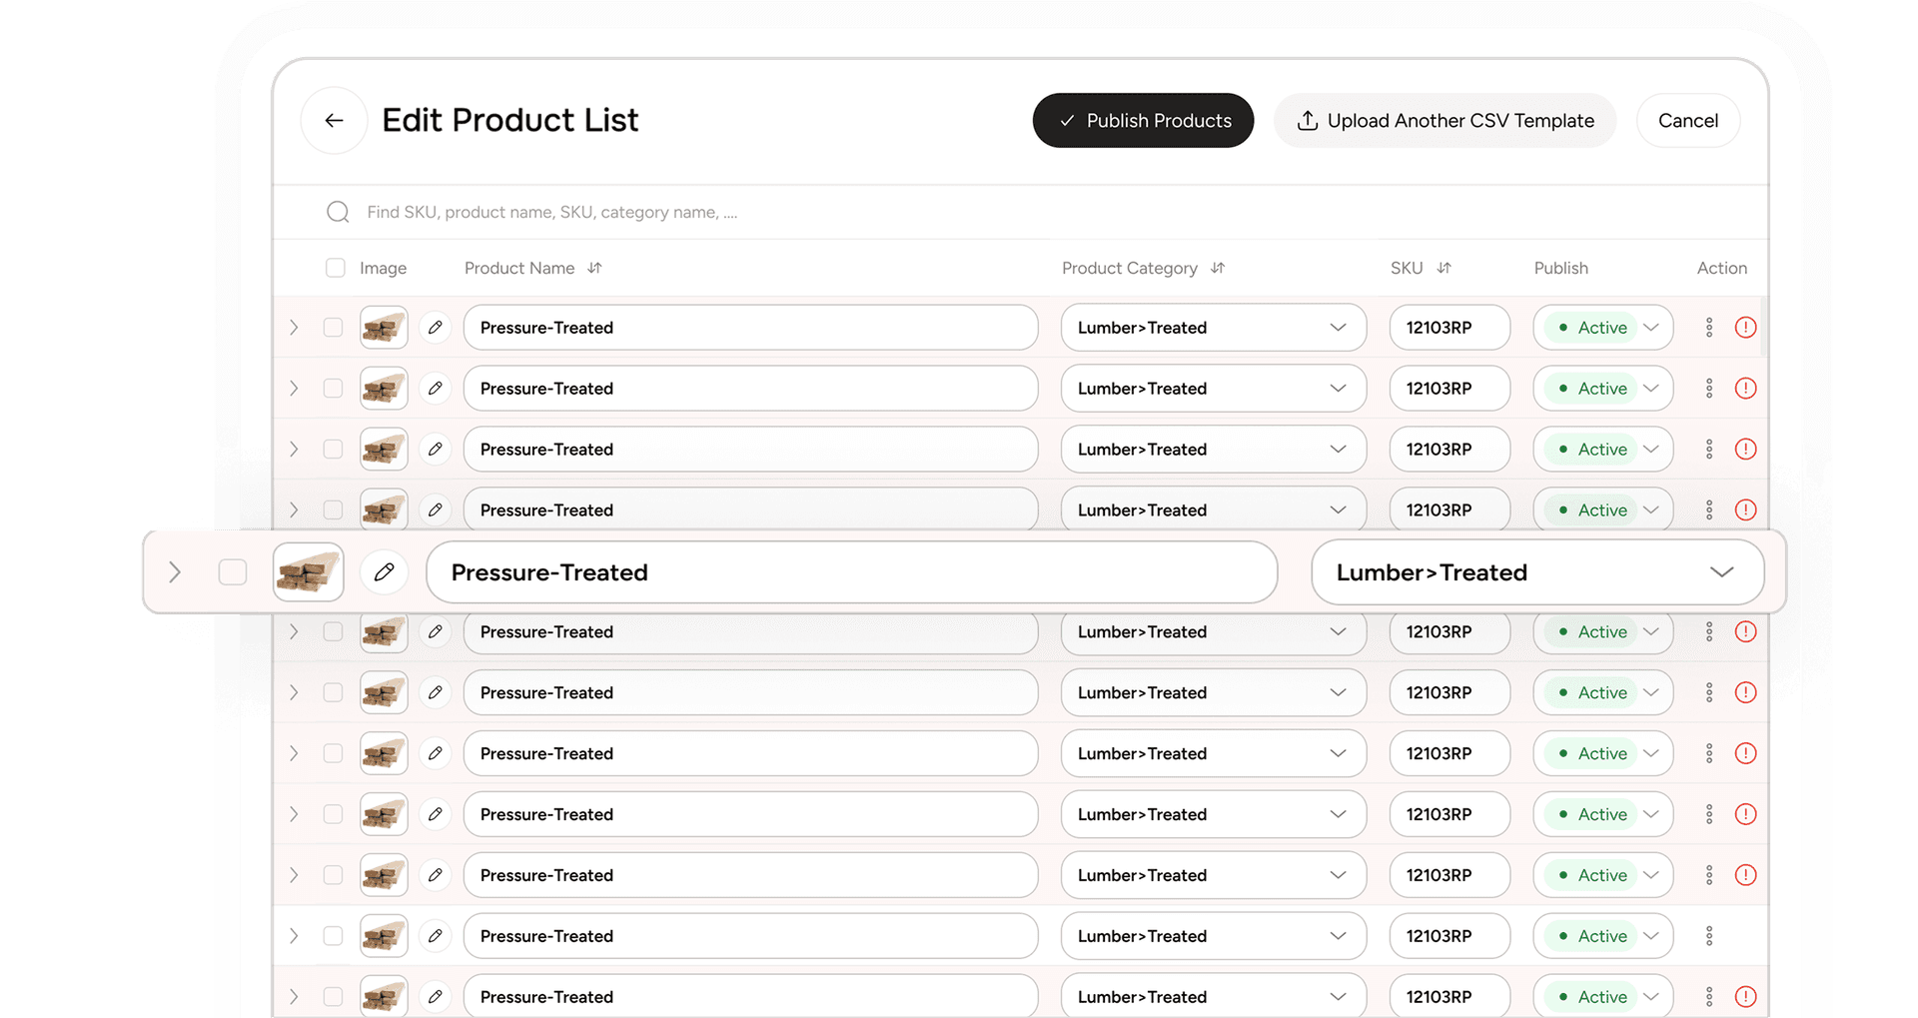This screenshot has height=1018, width=1918.
Task: Click the Cancel button
Action: (x=1687, y=120)
